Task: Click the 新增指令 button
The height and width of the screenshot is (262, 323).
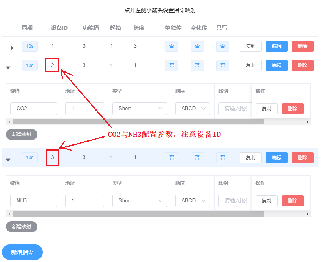Action: 22,252
